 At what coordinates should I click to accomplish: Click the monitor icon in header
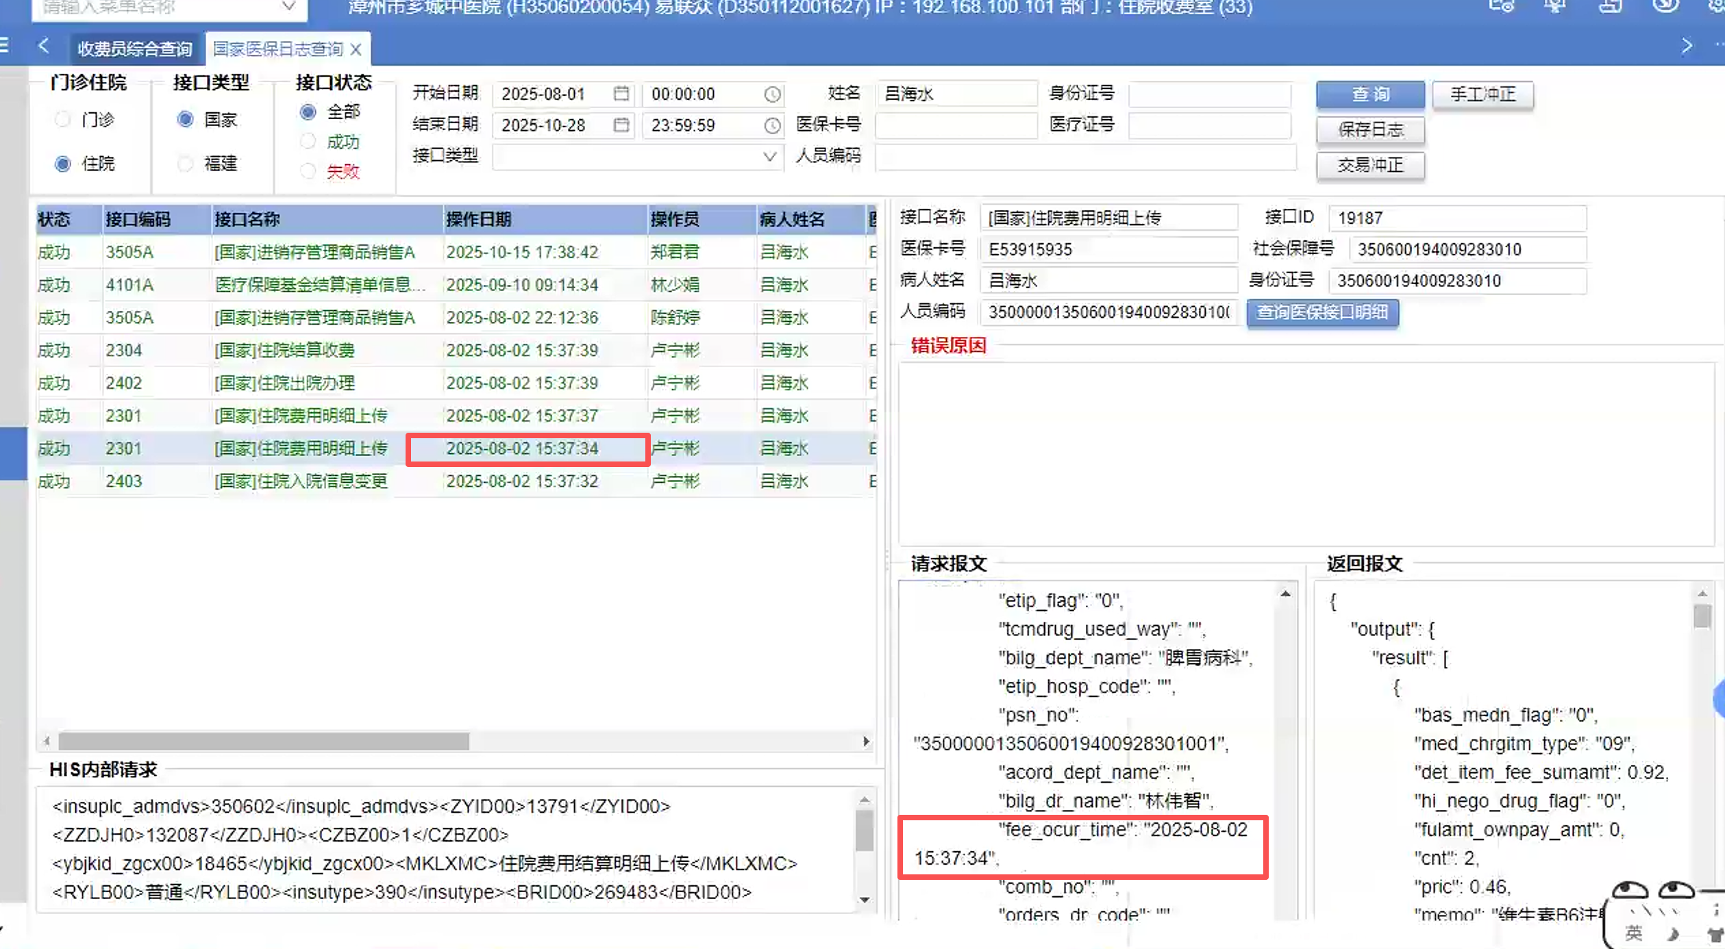tap(1554, 7)
